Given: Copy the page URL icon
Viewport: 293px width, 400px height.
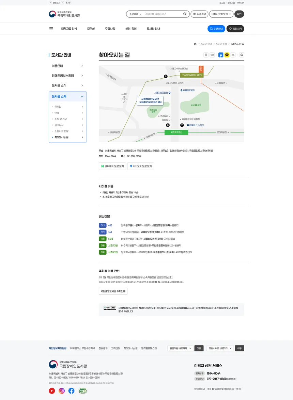Looking at the screenshot, I should click(233, 55).
